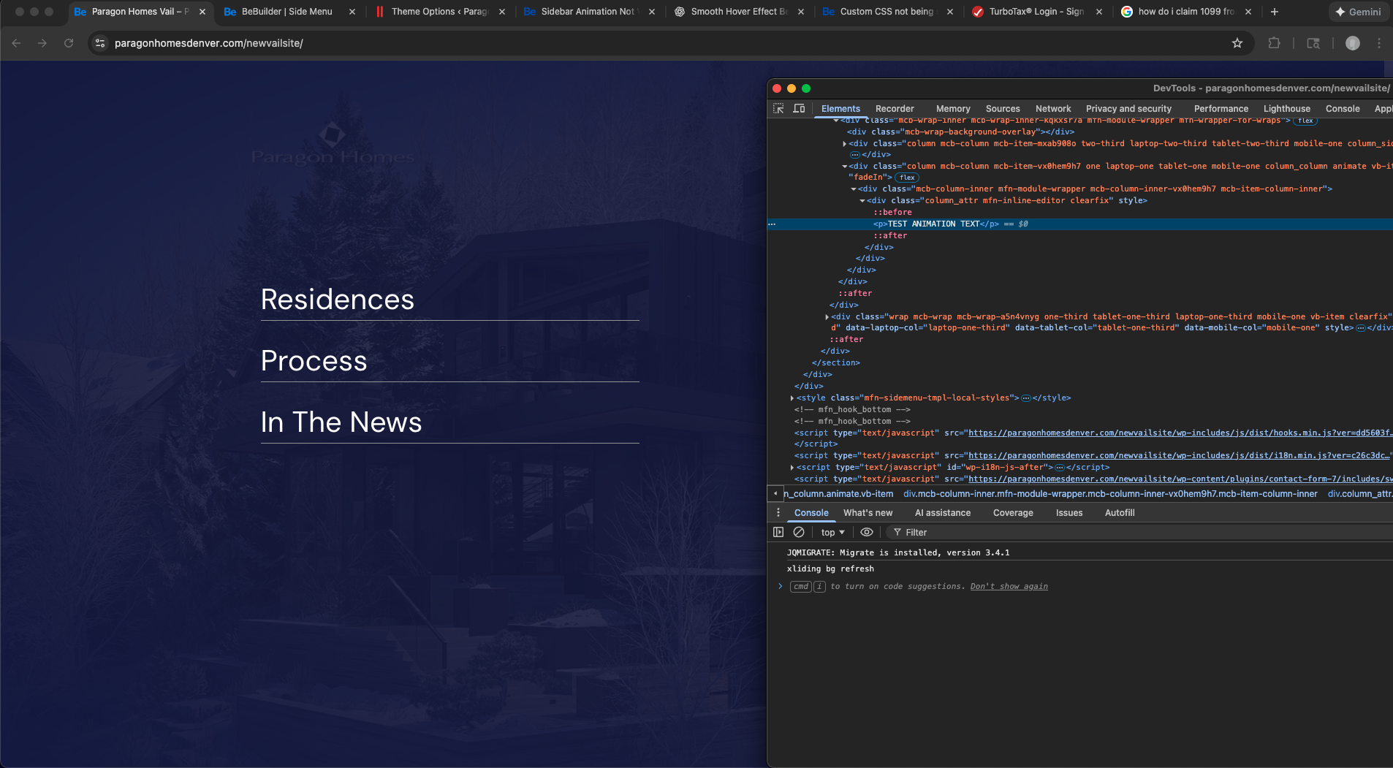Open the top JavaScript context dropdown
The height and width of the screenshot is (768, 1393).
(x=832, y=532)
